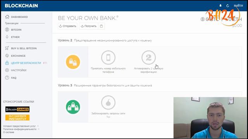The width and height of the screenshot is (248, 139).
Task: Click the Центр безопасности lock icon
Action: click(7, 63)
